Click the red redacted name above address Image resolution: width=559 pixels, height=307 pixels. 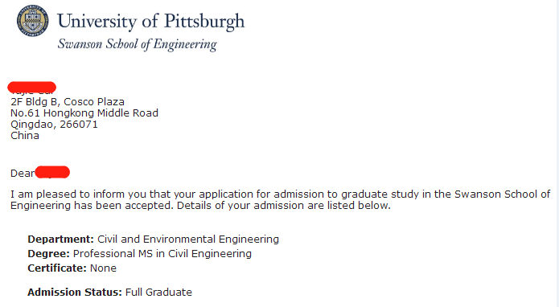(x=31, y=88)
